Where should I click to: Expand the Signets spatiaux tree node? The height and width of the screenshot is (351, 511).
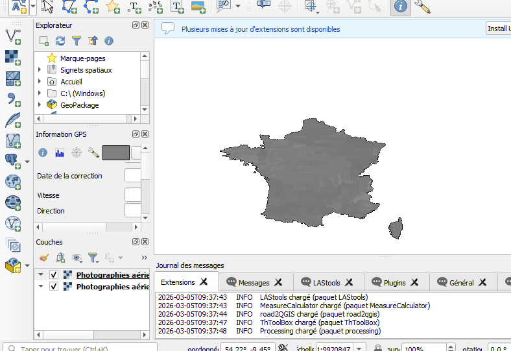[40, 70]
